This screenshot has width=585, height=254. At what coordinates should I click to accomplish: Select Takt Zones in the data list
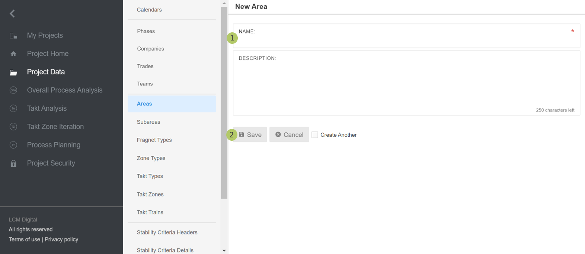[150, 194]
